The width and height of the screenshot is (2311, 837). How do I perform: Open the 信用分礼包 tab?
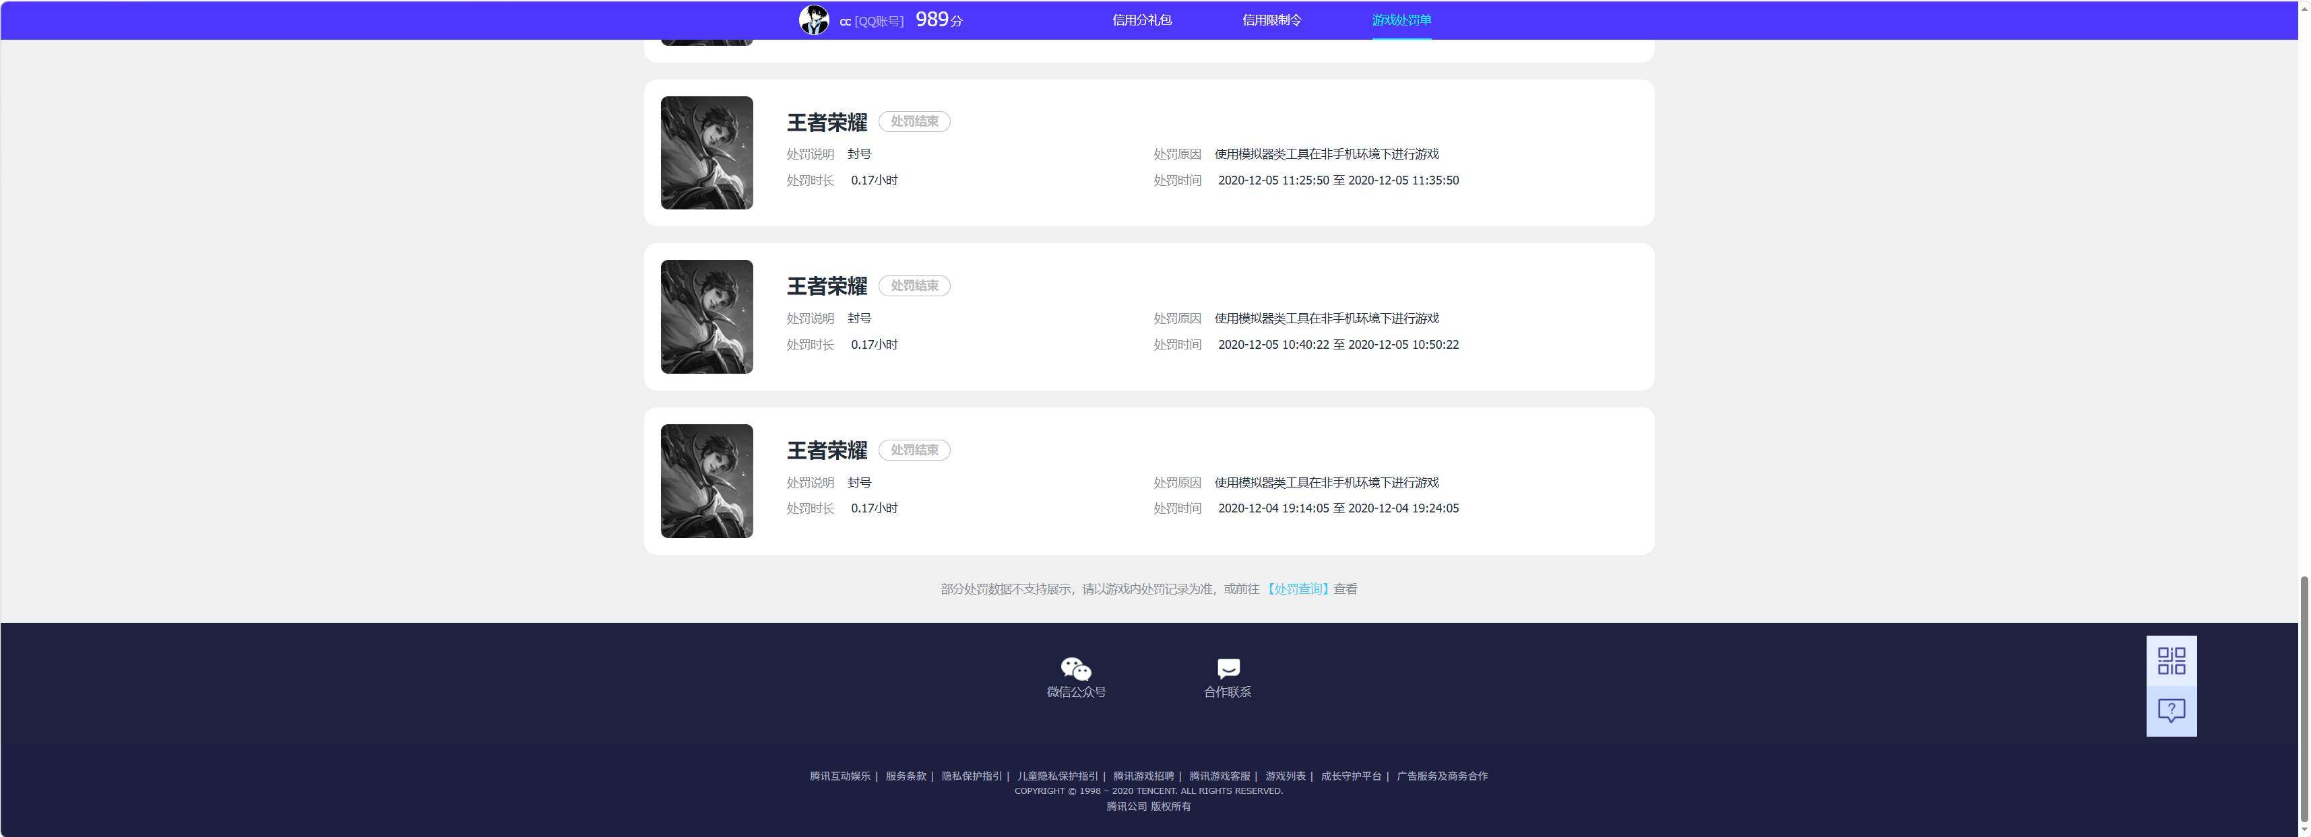click(1142, 20)
